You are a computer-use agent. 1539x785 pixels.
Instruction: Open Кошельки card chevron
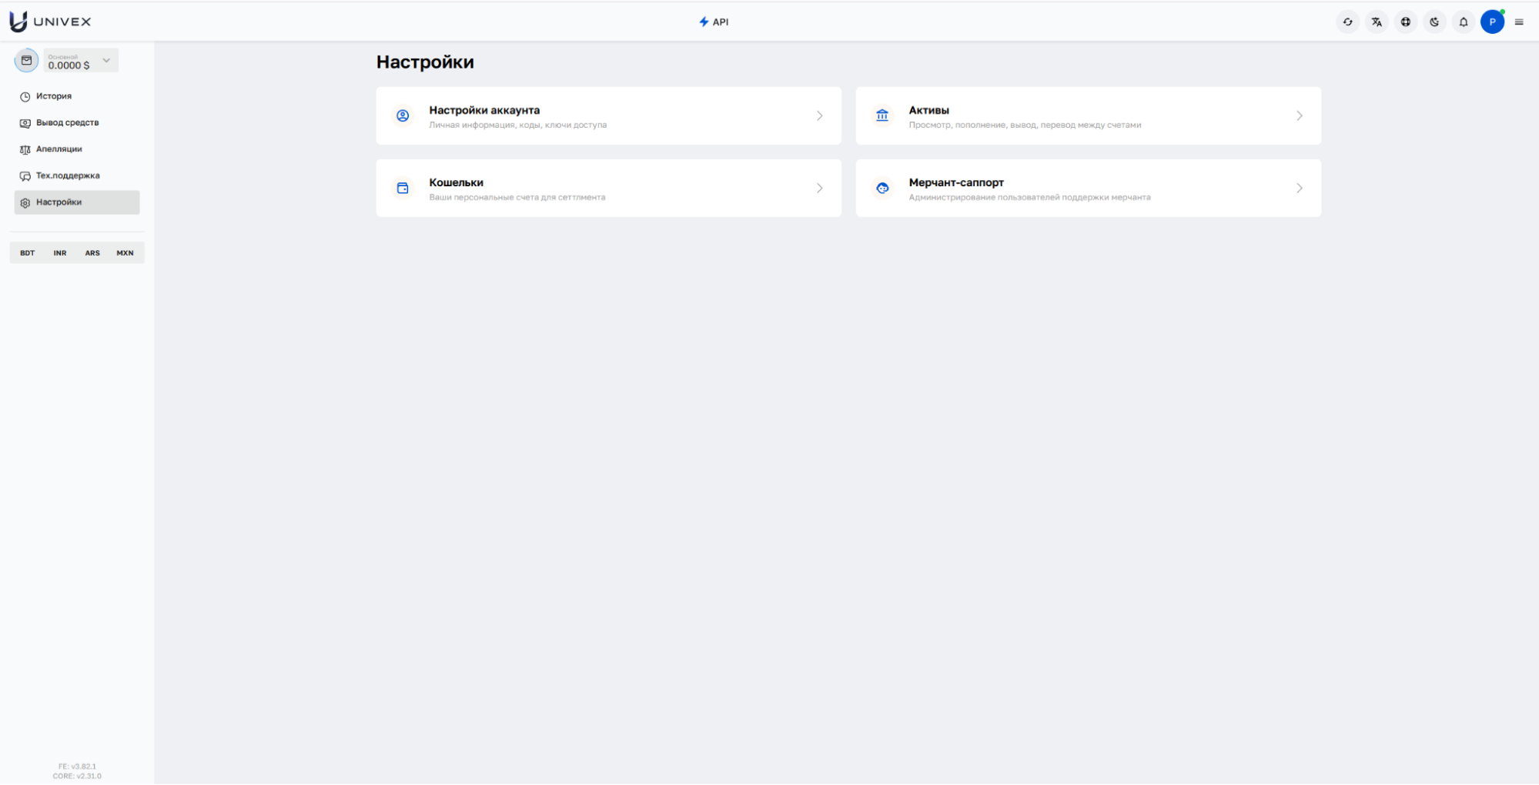[x=819, y=189]
